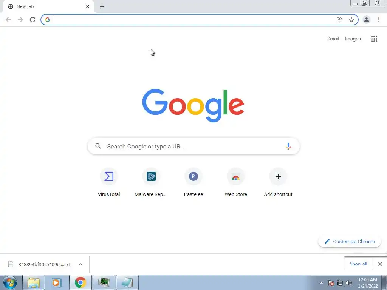This screenshot has height=290, width=387.
Task: Click the Google icon in address bar
Action: [48, 20]
